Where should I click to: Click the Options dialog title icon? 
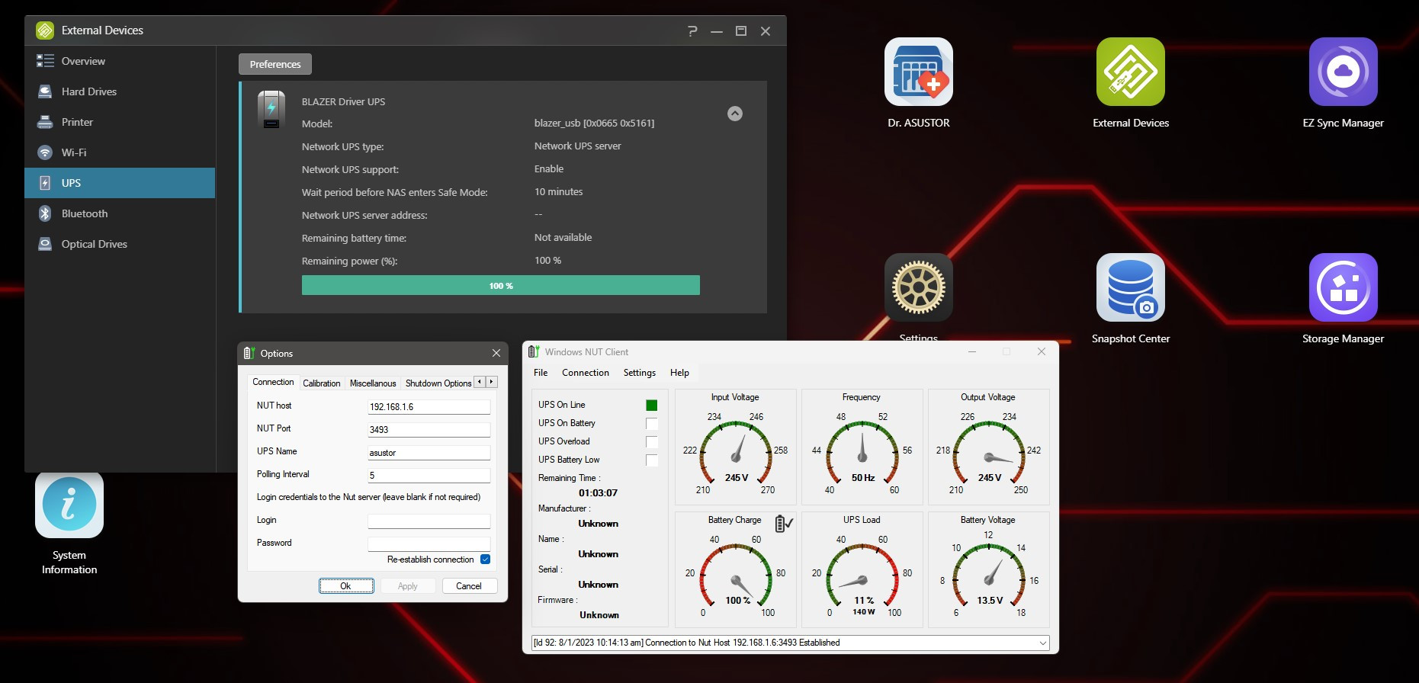click(249, 353)
